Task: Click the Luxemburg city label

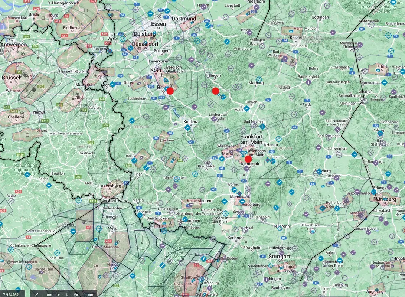Action: (x=110, y=186)
